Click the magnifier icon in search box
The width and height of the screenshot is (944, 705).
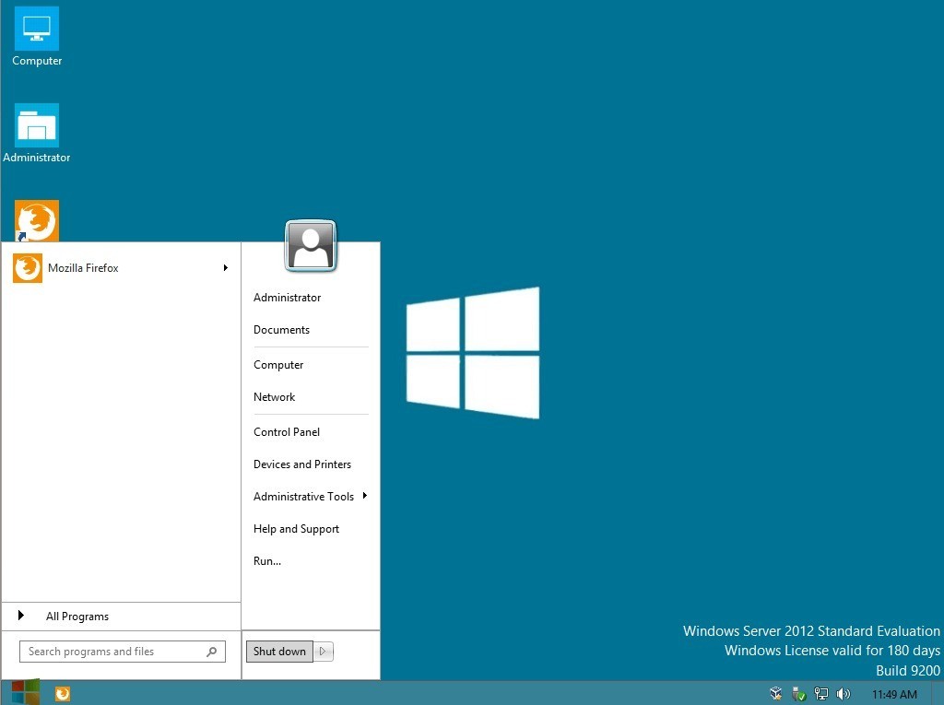tap(212, 652)
